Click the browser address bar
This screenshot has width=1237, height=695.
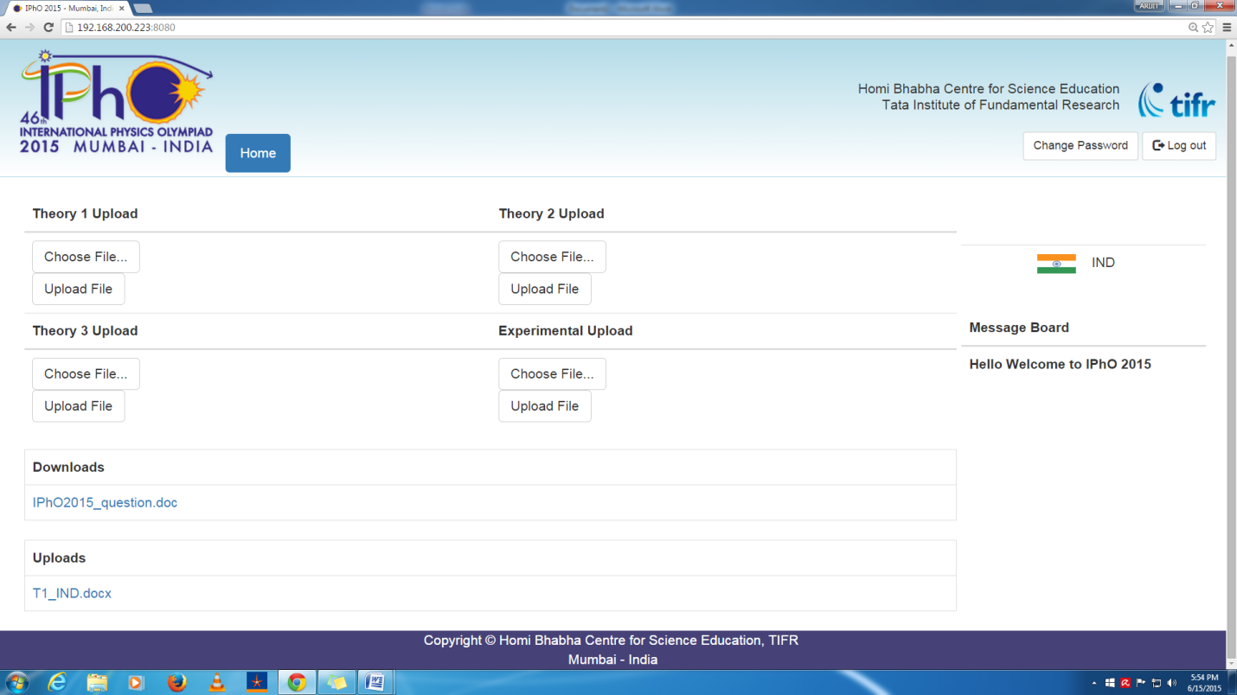623,28
